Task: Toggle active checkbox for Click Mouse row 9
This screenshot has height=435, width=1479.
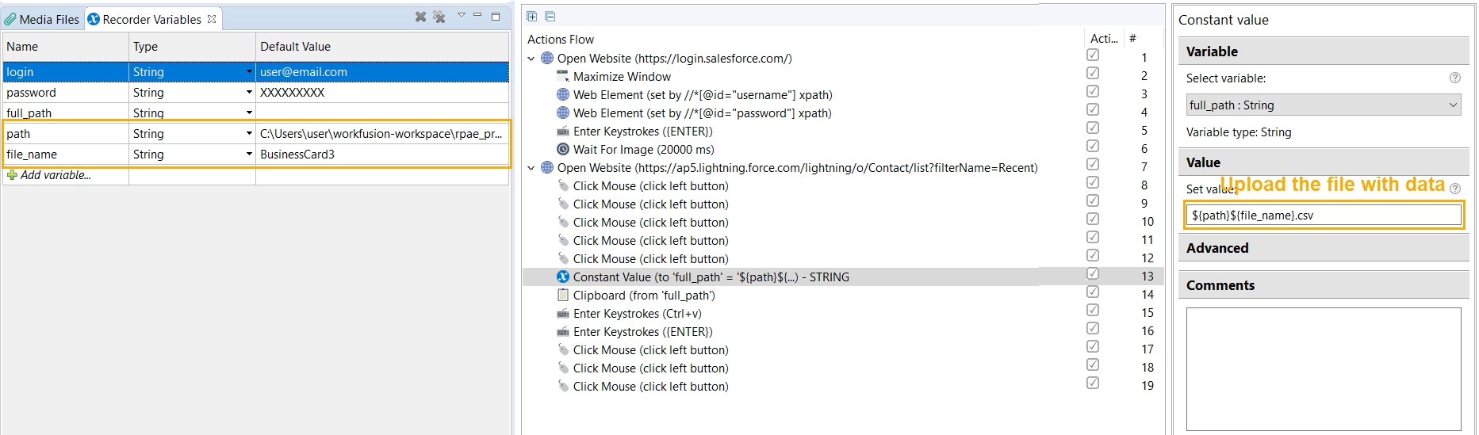Action: 1093,200
